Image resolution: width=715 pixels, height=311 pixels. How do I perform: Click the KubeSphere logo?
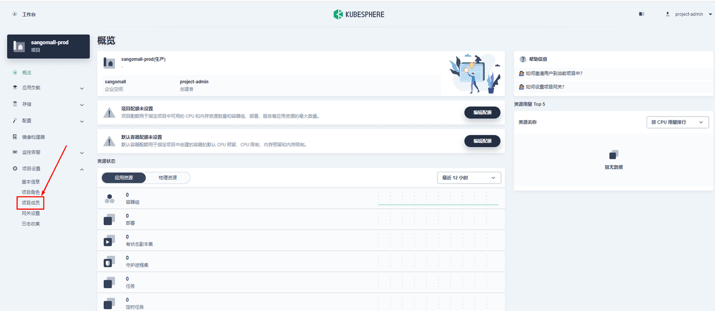[359, 14]
